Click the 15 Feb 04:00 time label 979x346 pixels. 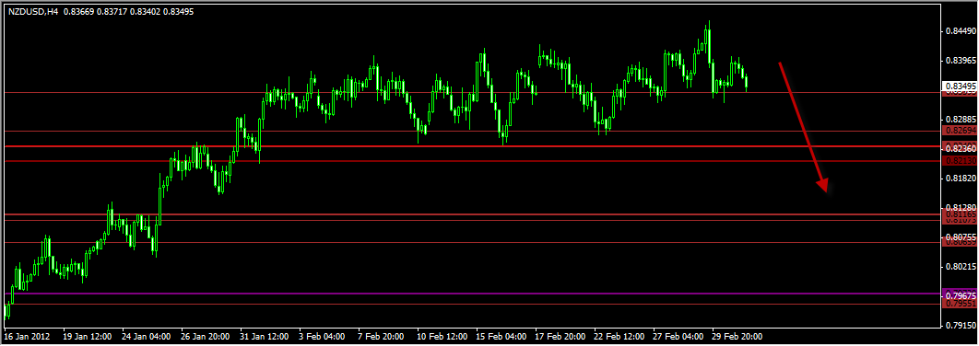coord(501,336)
